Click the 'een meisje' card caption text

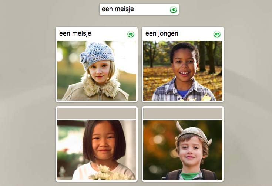pos(75,33)
